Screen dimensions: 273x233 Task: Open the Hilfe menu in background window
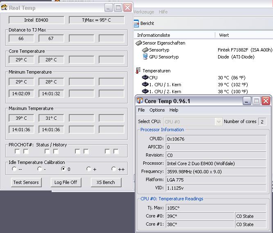pos(163,12)
